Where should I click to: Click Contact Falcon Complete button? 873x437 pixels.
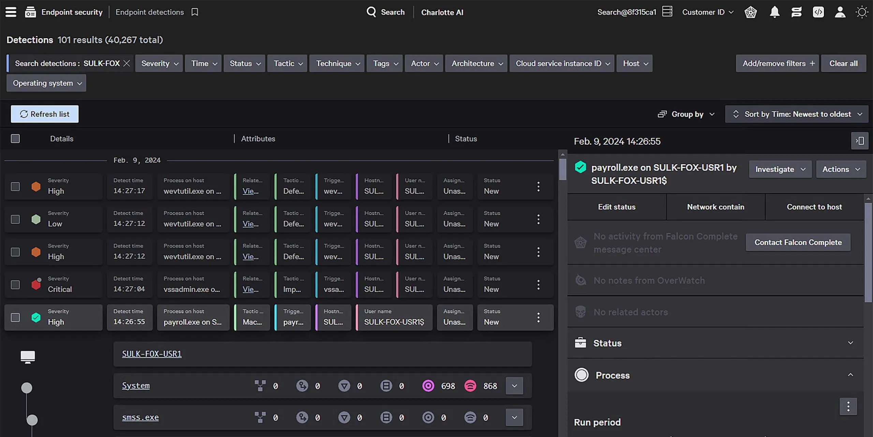click(798, 242)
